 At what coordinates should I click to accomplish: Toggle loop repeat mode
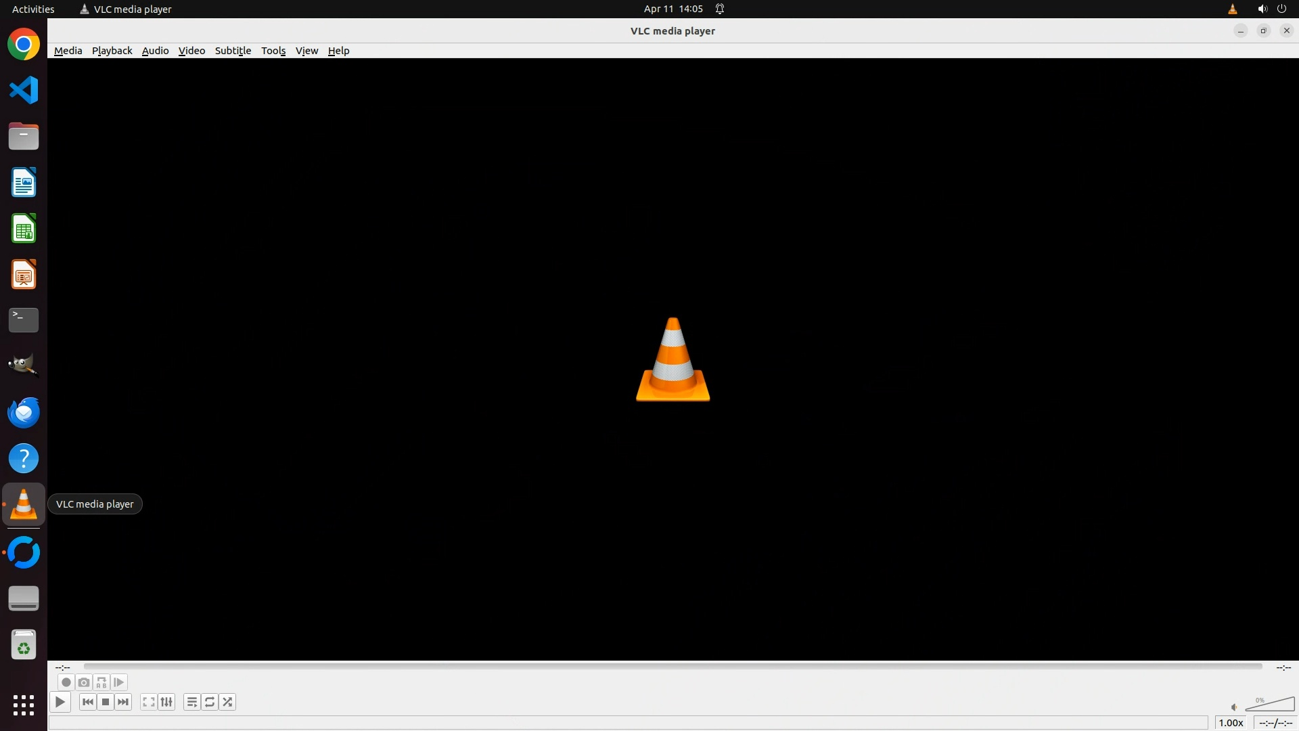tap(210, 702)
